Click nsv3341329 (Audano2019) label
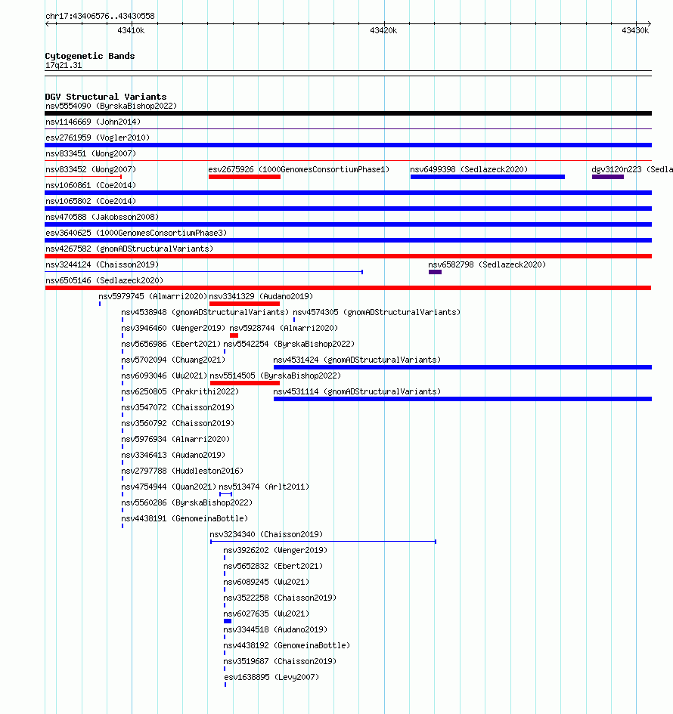 (x=261, y=296)
